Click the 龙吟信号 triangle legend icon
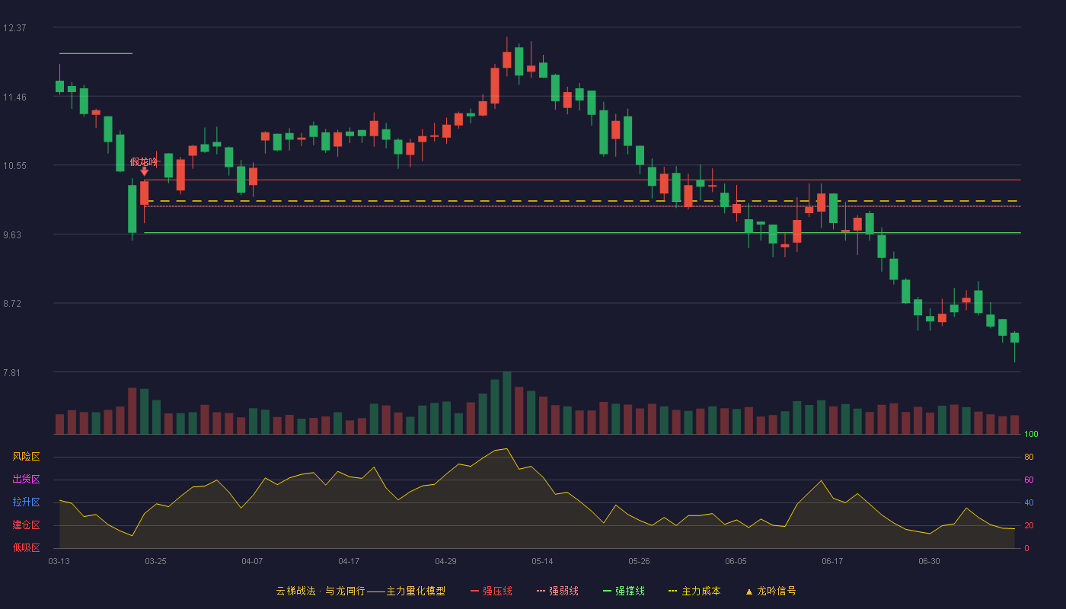The image size is (1066, 609). point(749,591)
